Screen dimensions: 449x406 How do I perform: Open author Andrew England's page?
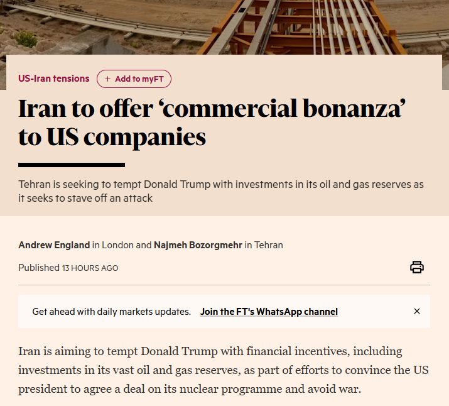point(54,245)
